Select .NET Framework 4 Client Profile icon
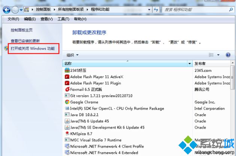 click(67, 146)
